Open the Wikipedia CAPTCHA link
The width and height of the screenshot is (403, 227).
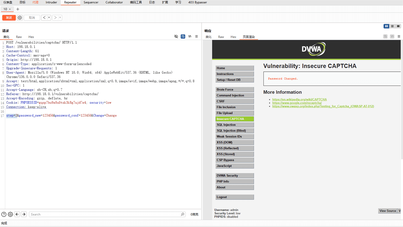300,99
